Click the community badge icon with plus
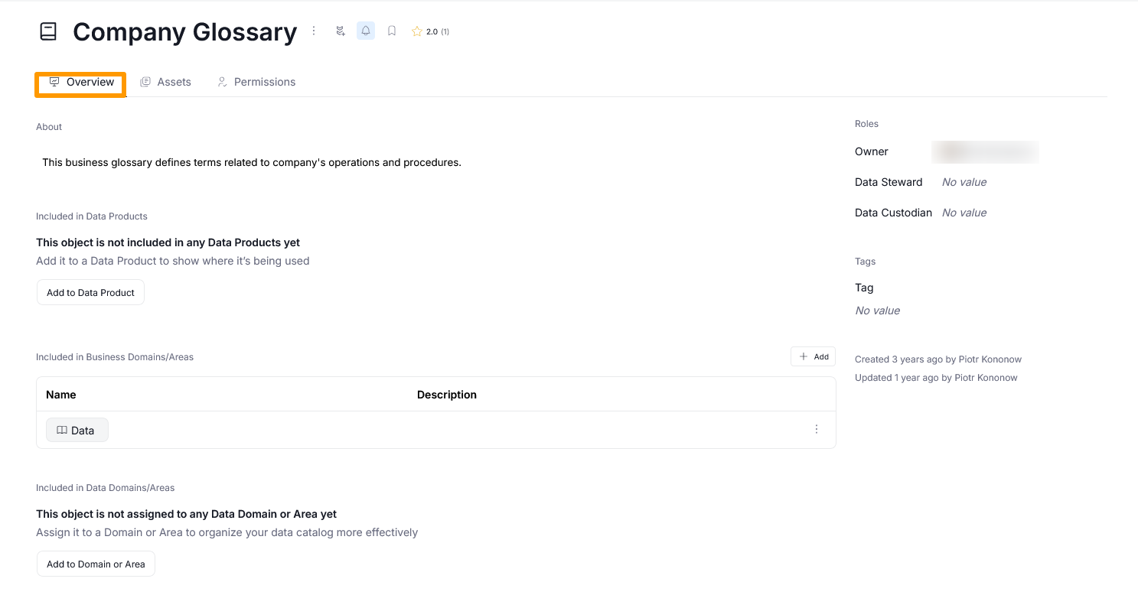 [x=341, y=31]
